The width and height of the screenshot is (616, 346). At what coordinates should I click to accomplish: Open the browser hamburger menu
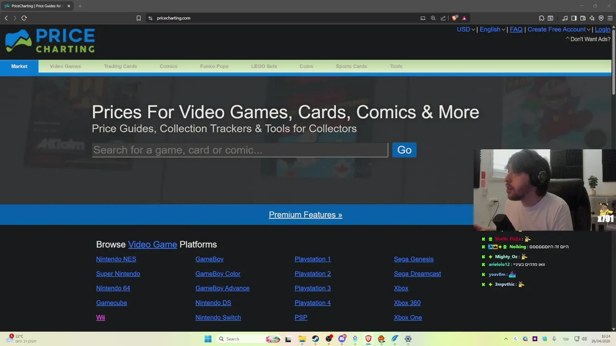(x=610, y=18)
